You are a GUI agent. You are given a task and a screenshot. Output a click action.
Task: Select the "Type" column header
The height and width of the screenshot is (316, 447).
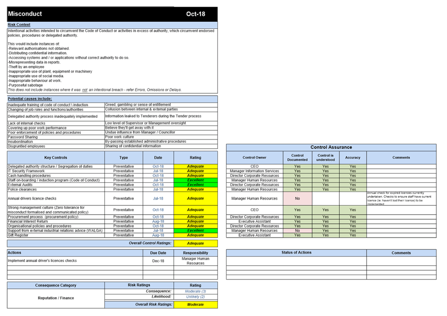coord(124,158)
